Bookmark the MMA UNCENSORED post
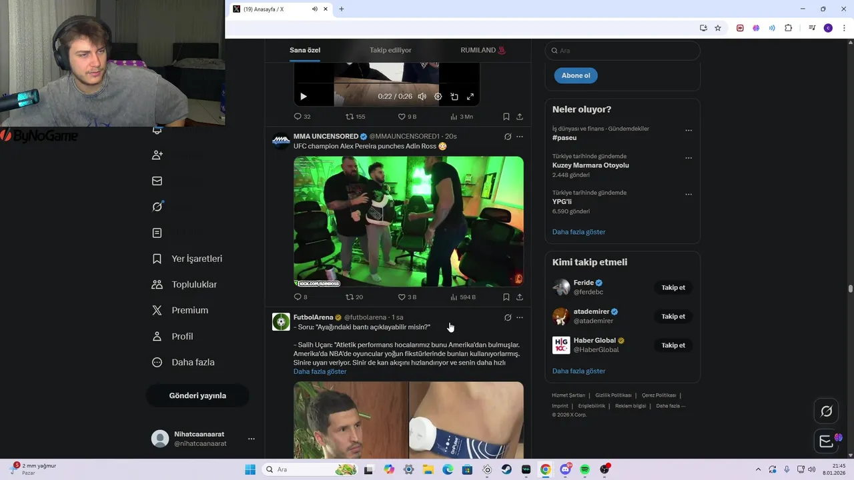The width and height of the screenshot is (854, 480). (506, 297)
